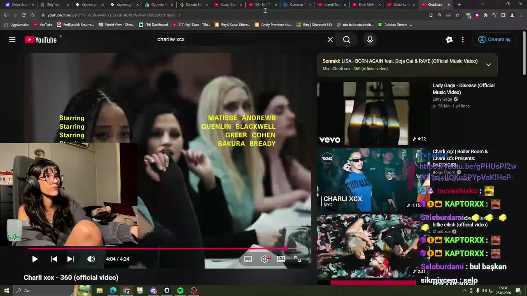Enter full screen mode
This screenshot has height=296, width=527.
point(297,259)
